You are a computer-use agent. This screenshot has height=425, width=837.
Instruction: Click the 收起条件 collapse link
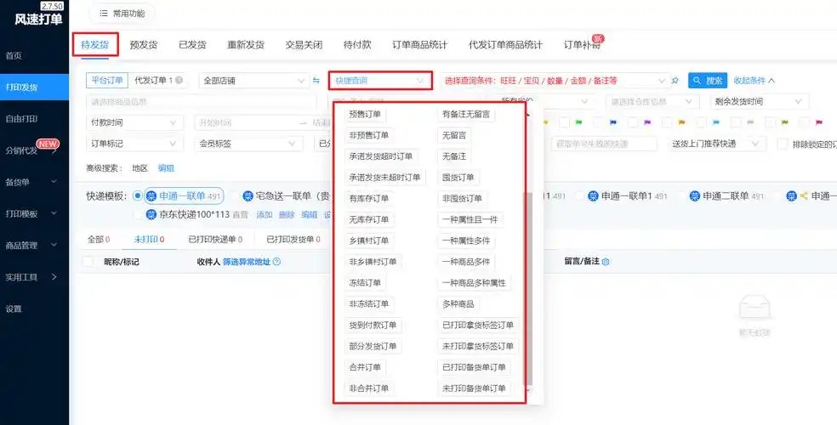point(754,81)
